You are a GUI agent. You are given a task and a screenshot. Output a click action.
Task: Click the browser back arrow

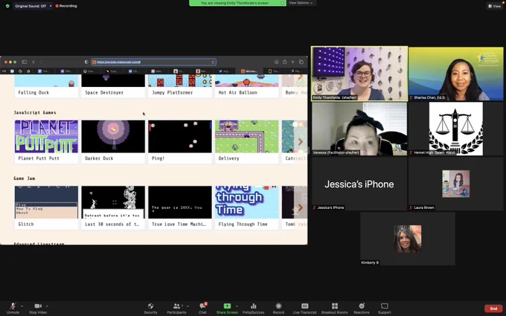click(33, 62)
